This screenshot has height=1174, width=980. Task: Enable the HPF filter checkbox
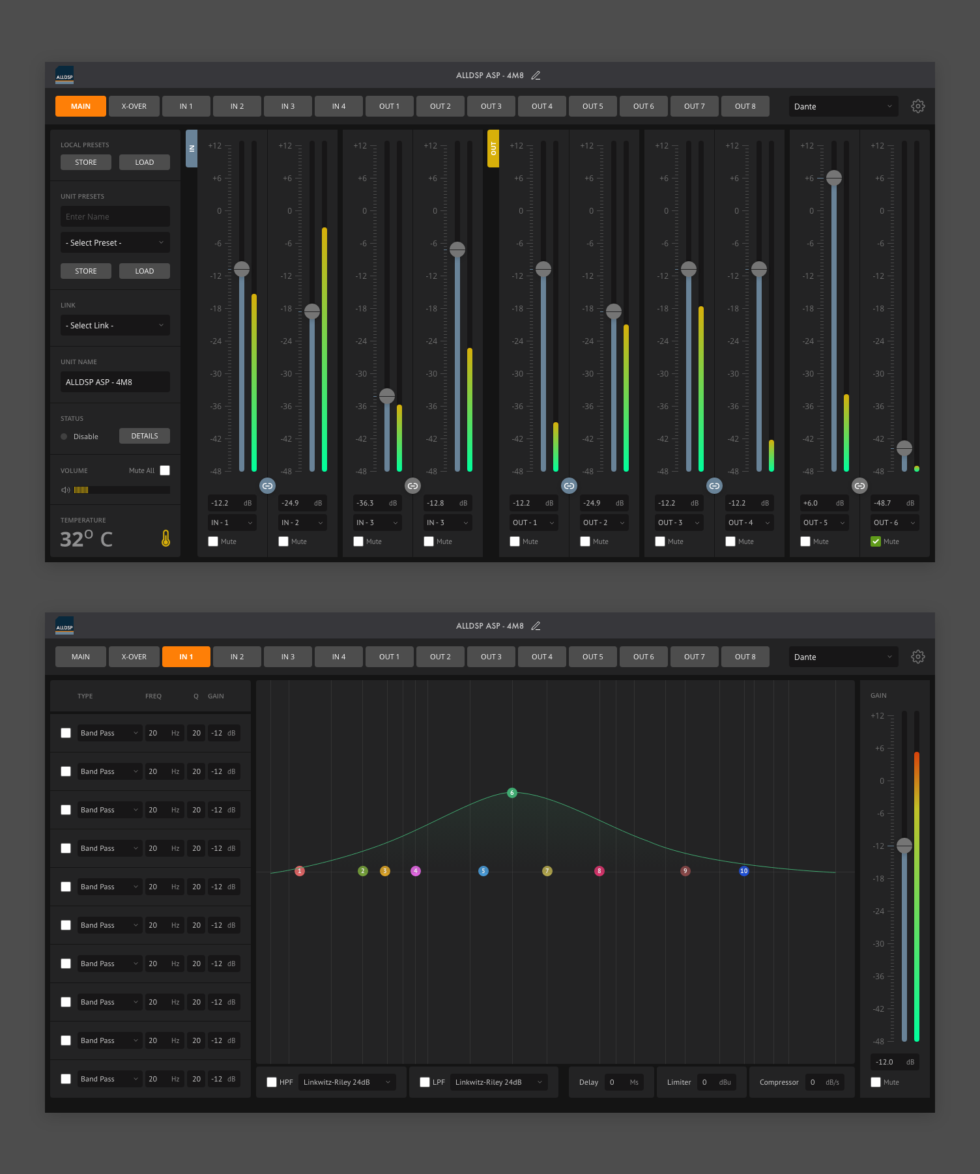coord(272,1082)
